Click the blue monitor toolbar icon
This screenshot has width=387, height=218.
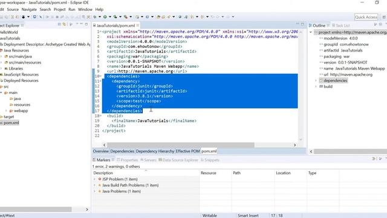[34, 17]
